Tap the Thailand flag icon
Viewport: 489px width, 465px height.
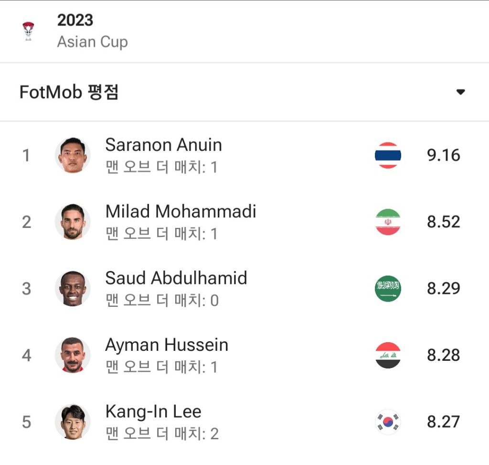point(388,155)
